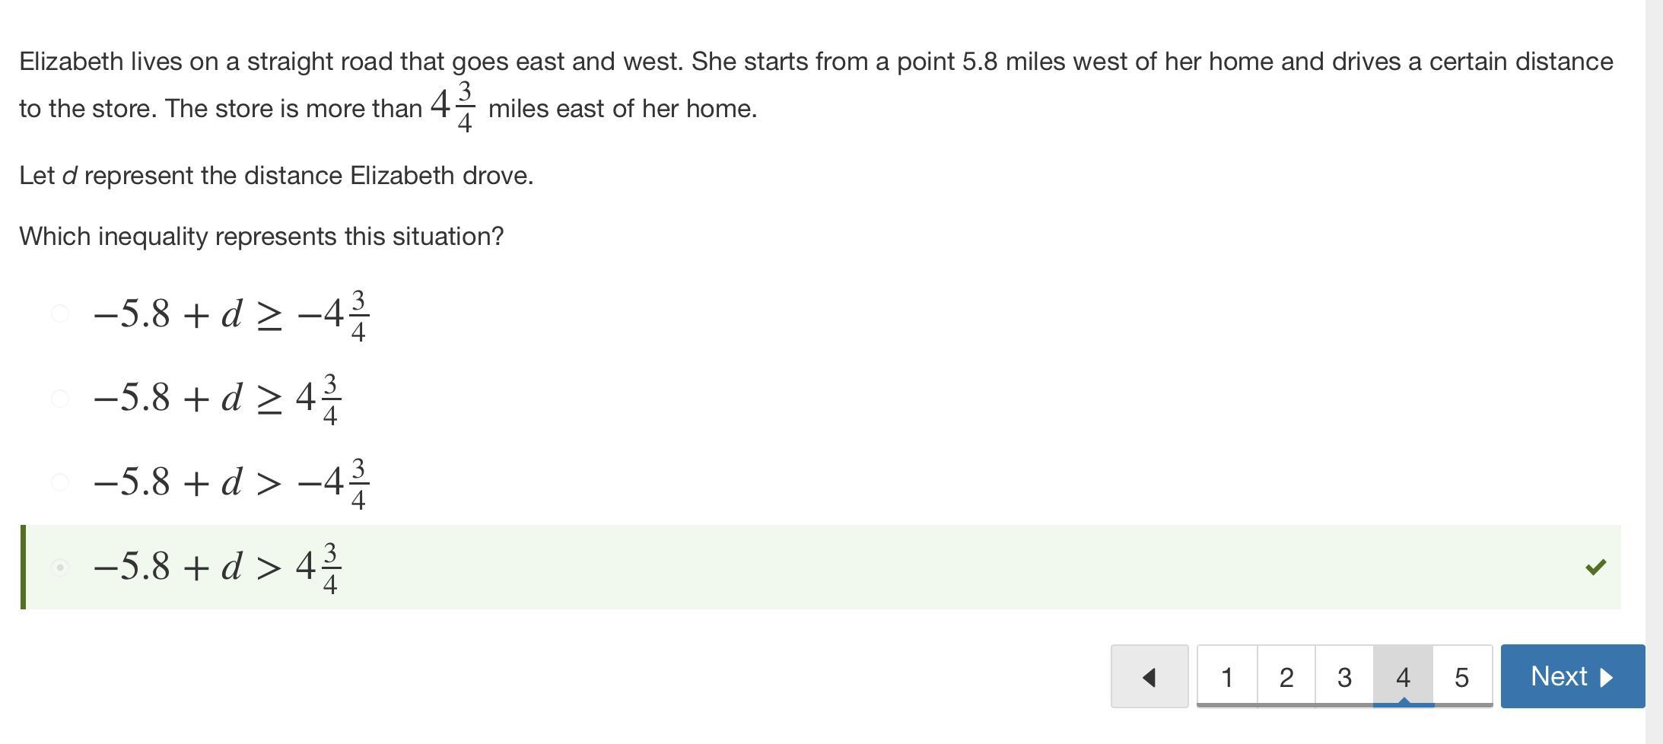Click the formula text −5.8 + d ≥ −4¾
This screenshot has height=744, width=1663.
pos(231,314)
